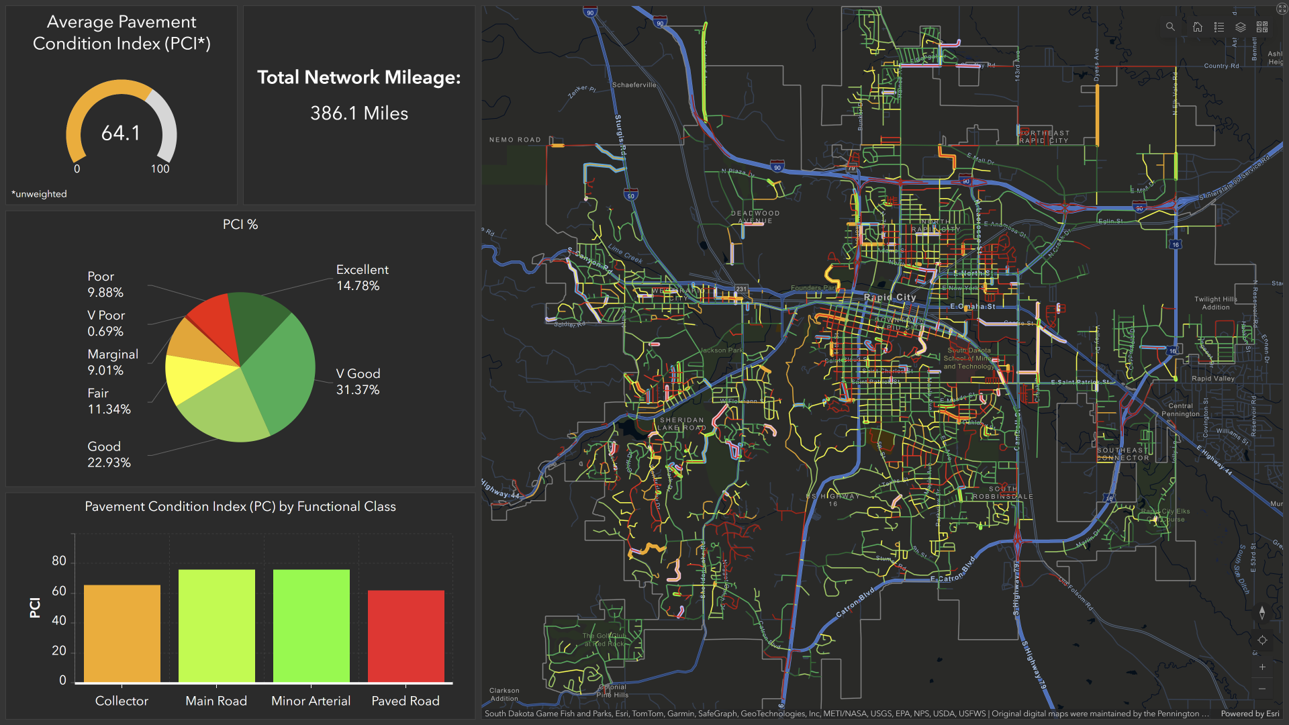Click the home default extent icon
The height and width of the screenshot is (725, 1289).
pos(1198,27)
